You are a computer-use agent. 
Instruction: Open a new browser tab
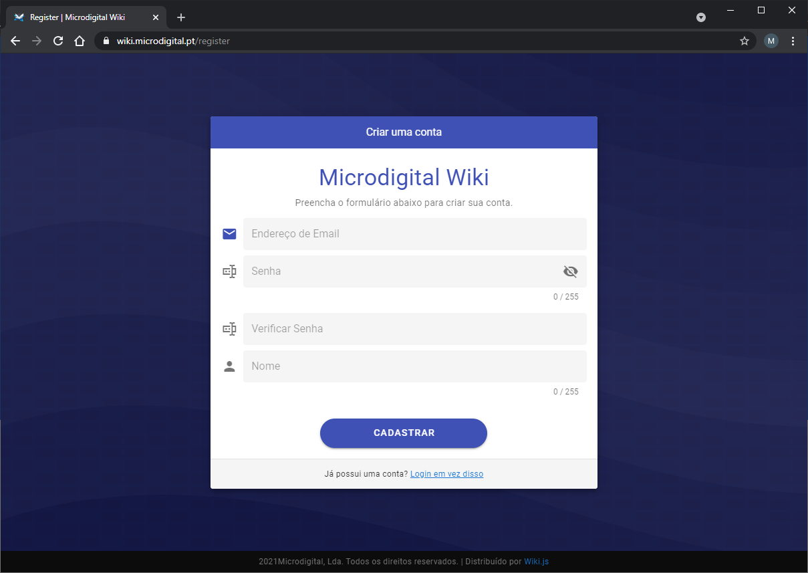pyautogui.click(x=181, y=17)
